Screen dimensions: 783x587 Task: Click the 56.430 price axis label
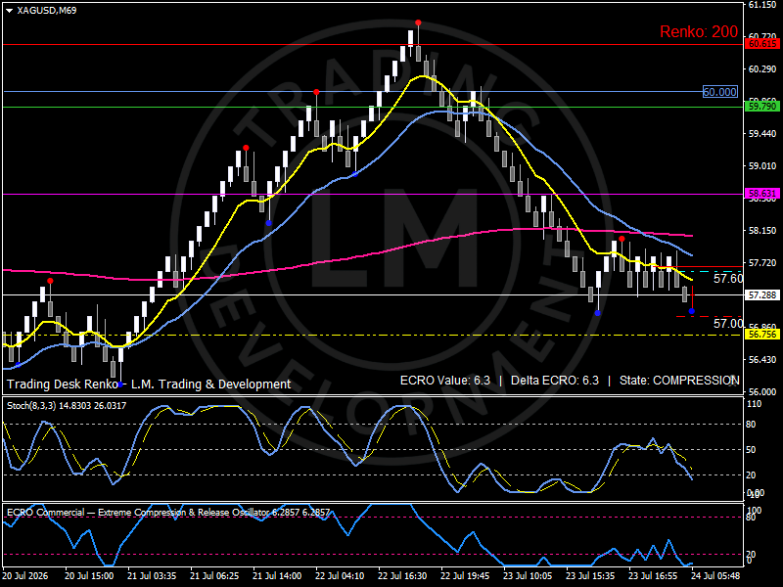pyautogui.click(x=762, y=359)
